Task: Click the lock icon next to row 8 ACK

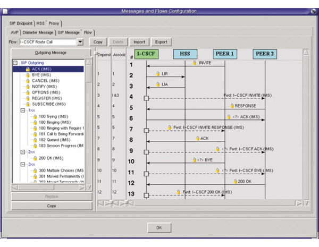Action: point(198,138)
